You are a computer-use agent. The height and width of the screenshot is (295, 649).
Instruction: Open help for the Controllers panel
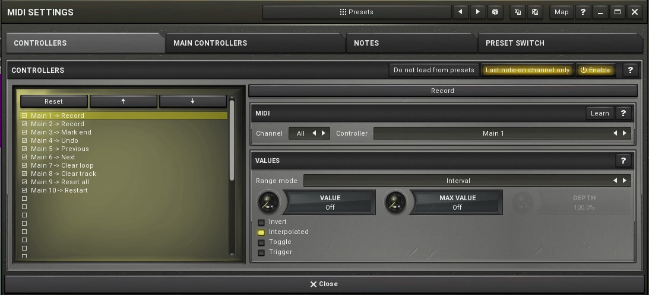click(631, 70)
